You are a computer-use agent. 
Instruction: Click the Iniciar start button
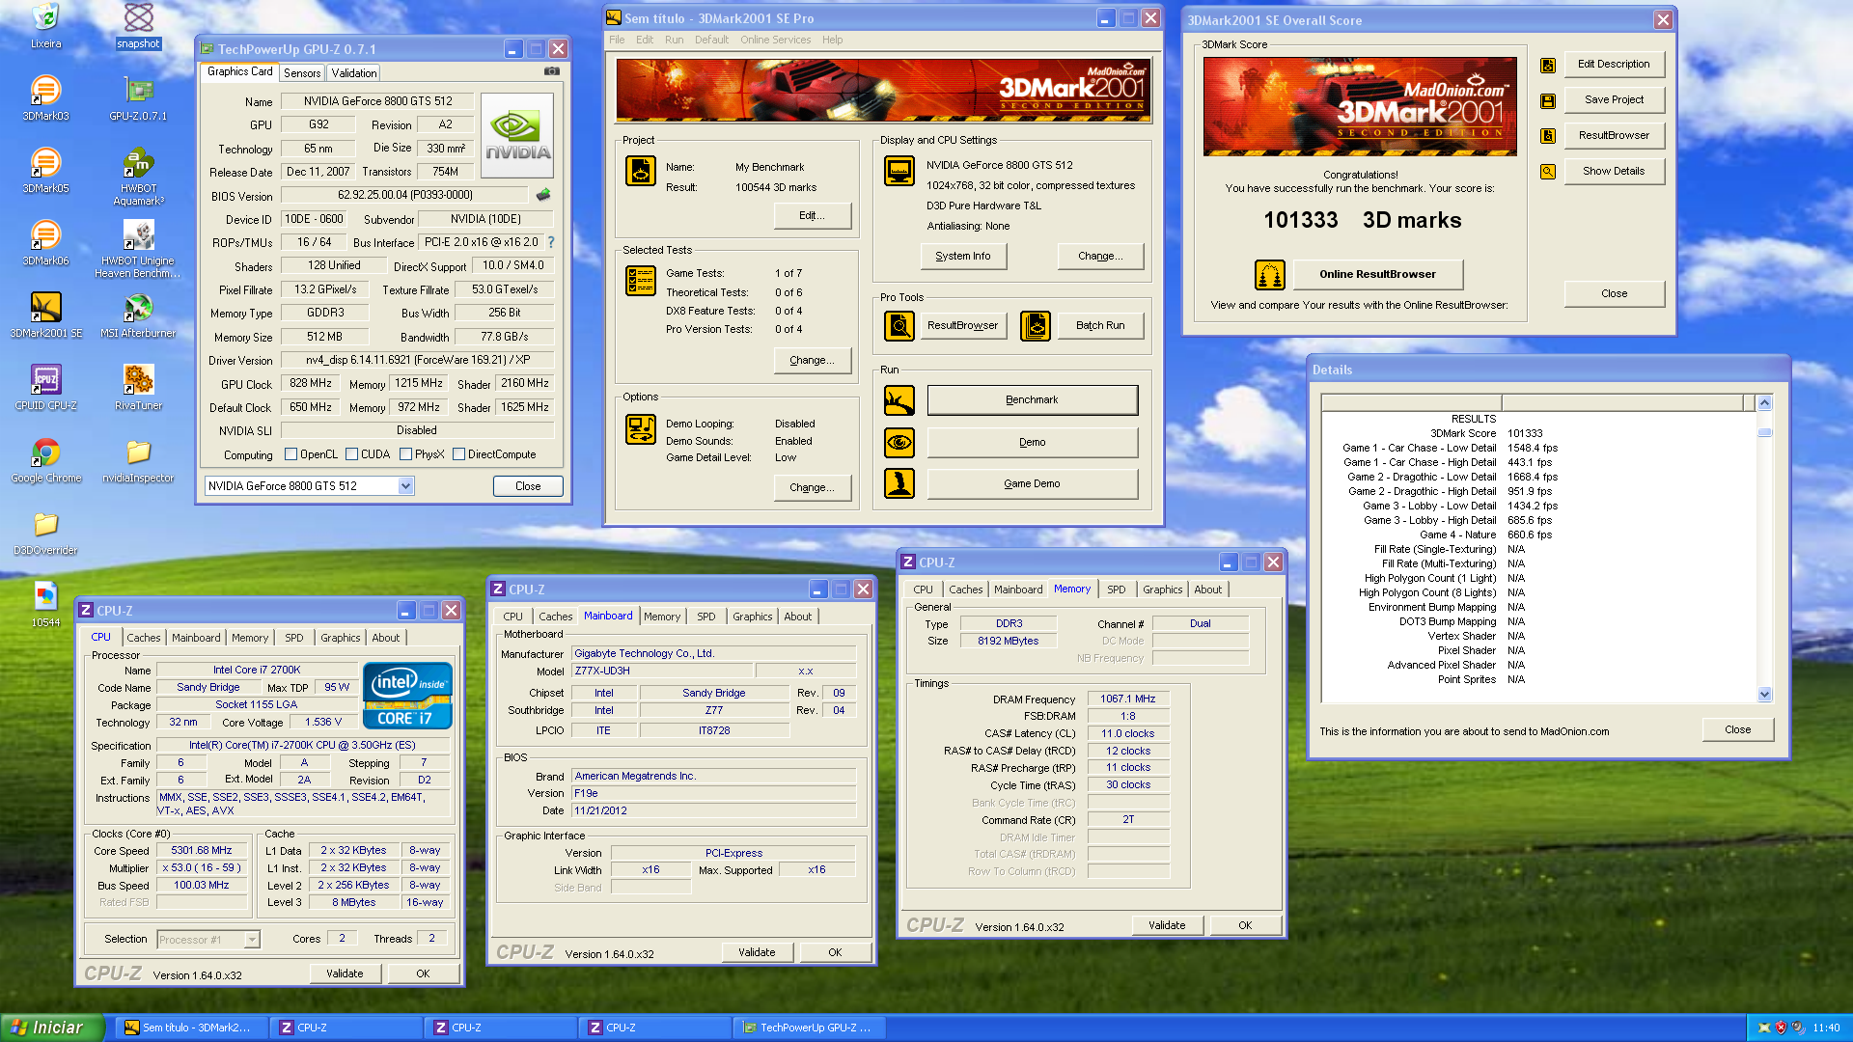click(x=52, y=1028)
